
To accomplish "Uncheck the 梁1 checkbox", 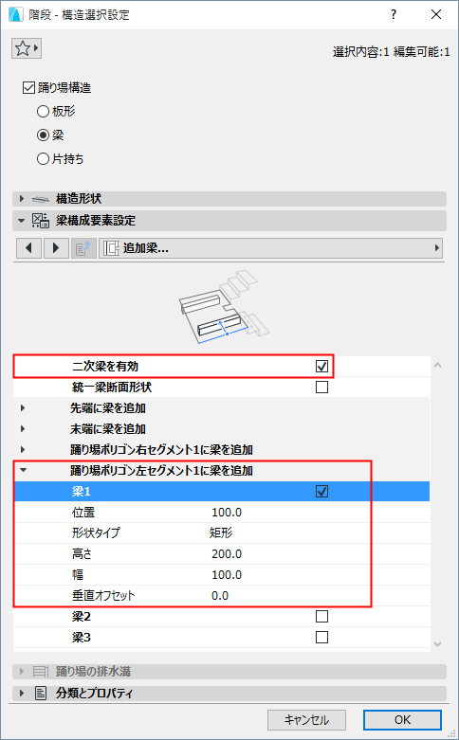I will pyautogui.click(x=321, y=492).
